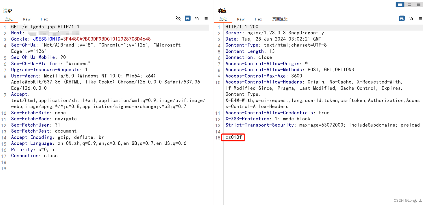Click the 响应 panel title
This screenshot has height=205, width=426.
[x=222, y=11]
